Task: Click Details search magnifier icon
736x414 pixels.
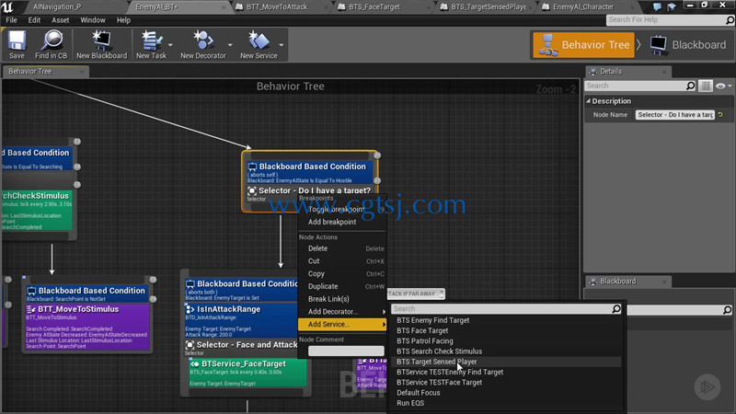Action: click(x=691, y=86)
